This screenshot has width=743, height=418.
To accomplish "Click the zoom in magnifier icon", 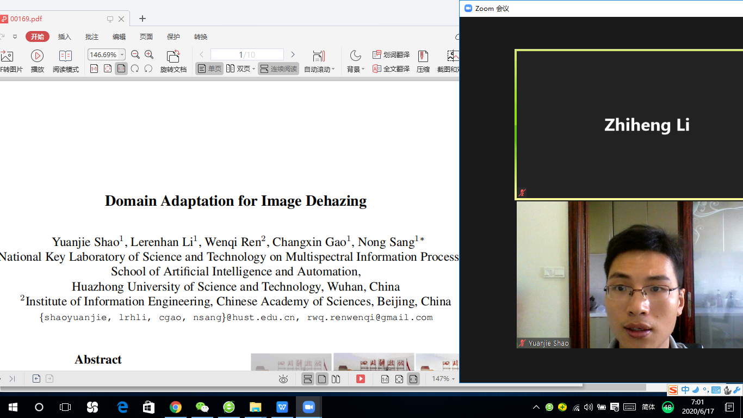I will point(149,54).
